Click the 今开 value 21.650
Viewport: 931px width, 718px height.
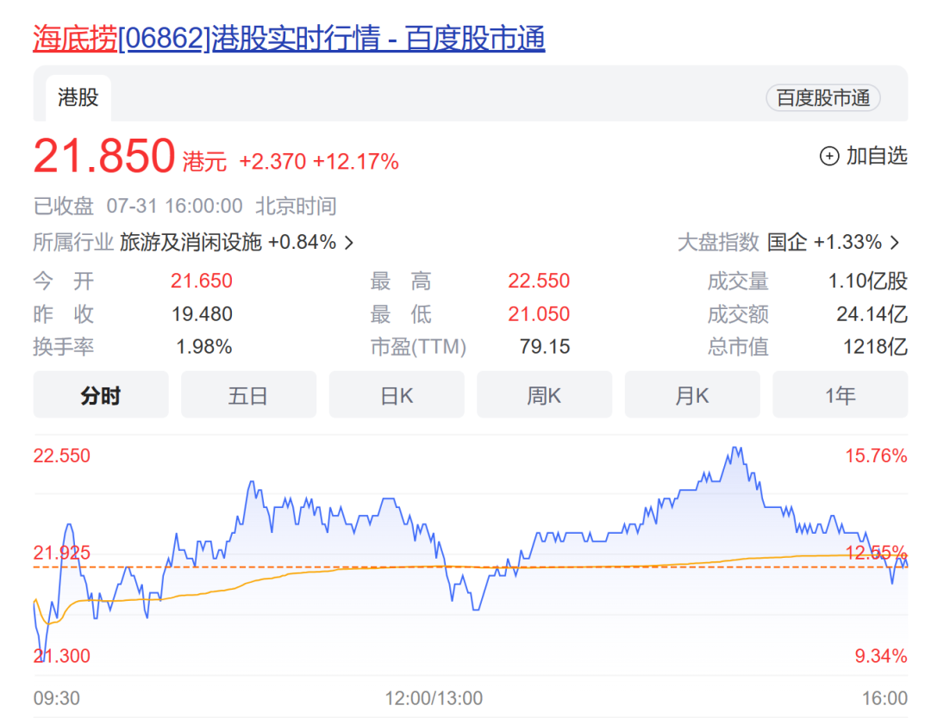[x=201, y=281]
